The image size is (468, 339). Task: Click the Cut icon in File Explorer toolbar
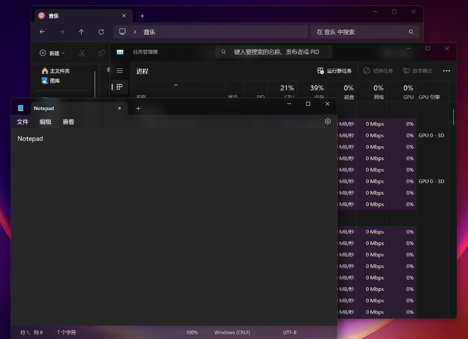[x=82, y=53]
